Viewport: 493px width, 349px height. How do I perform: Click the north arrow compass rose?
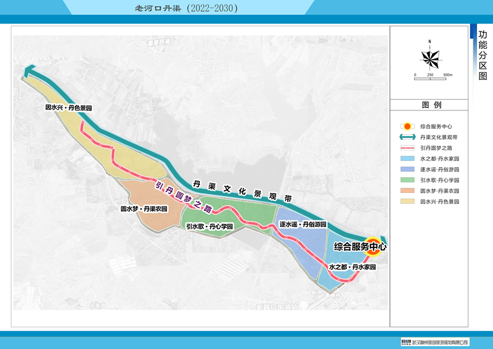pyautogui.click(x=430, y=59)
